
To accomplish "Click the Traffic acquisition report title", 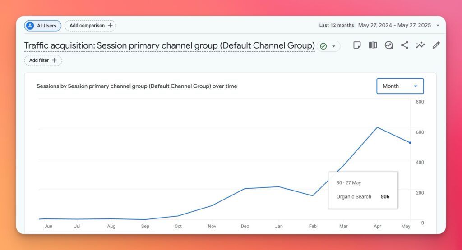I will click(169, 45).
